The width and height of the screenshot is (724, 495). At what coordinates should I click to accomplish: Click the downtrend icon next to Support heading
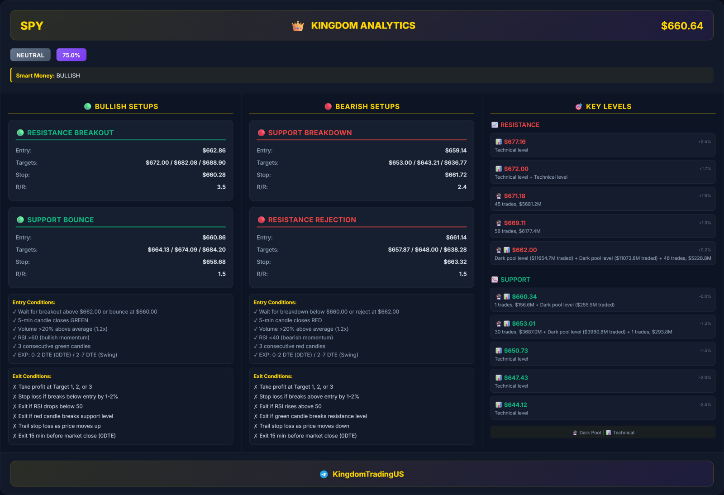(x=495, y=280)
